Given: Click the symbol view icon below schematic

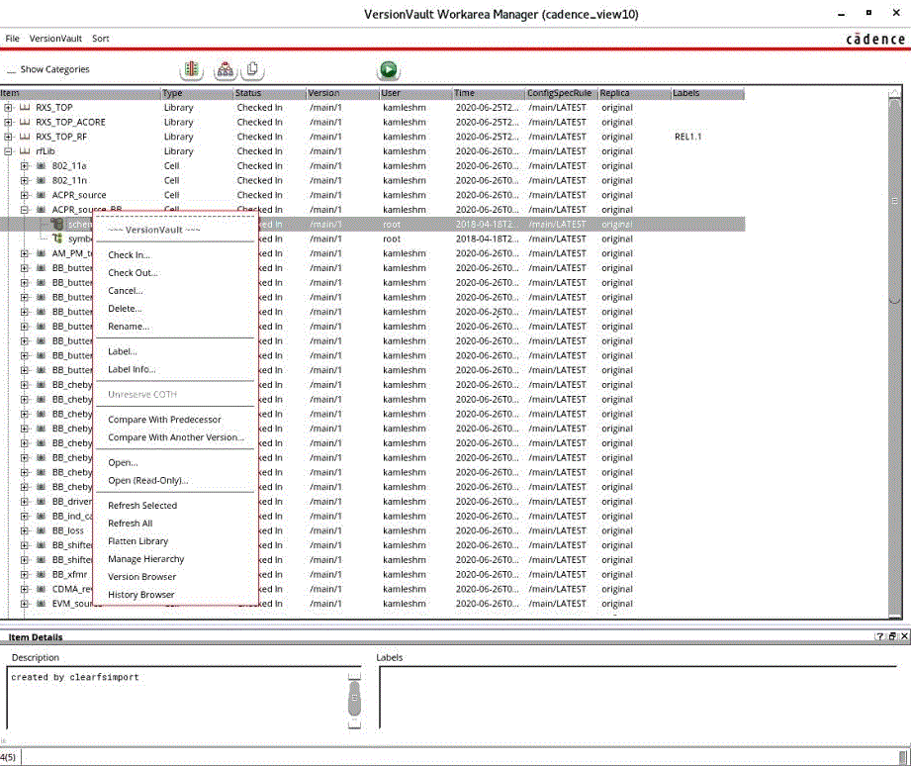Looking at the screenshot, I should click(57, 238).
